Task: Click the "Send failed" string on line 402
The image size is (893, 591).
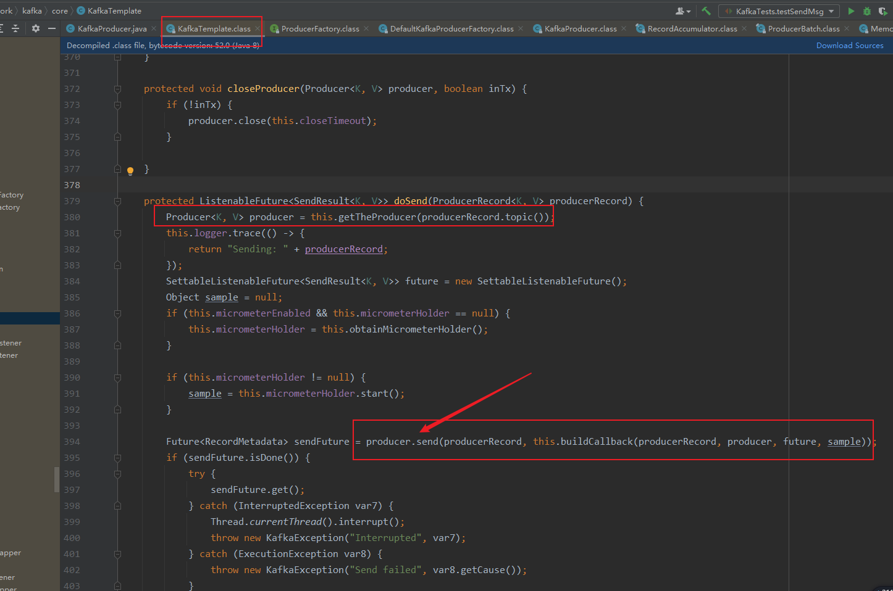Action: pyautogui.click(x=386, y=570)
